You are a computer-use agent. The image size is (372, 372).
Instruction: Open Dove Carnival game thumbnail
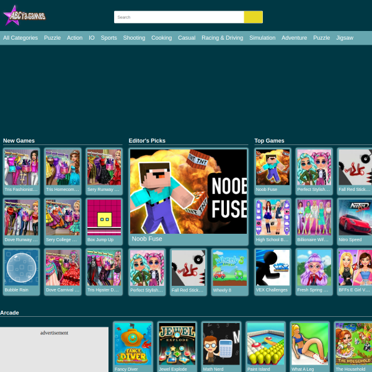63,272
